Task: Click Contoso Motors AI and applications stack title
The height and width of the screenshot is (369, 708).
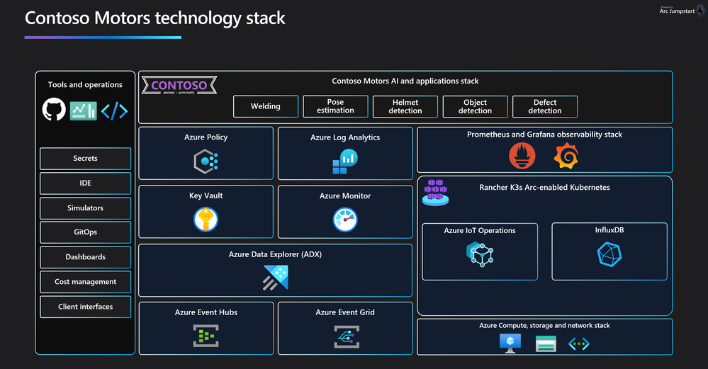Action: [x=405, y=81]
